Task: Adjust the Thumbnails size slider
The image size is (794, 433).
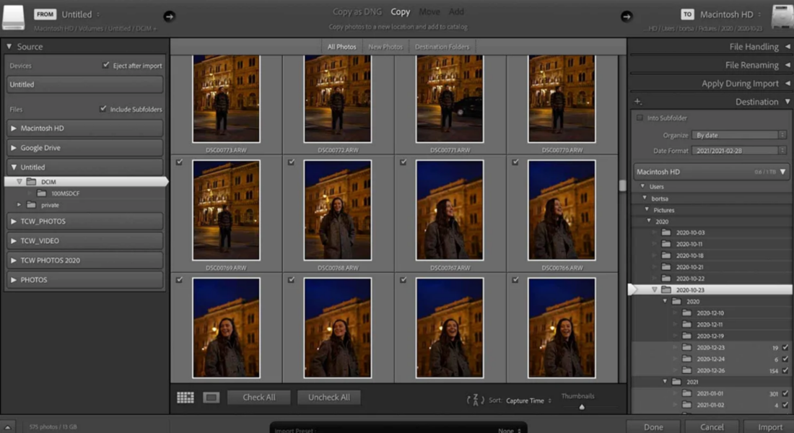Action: 582,407
